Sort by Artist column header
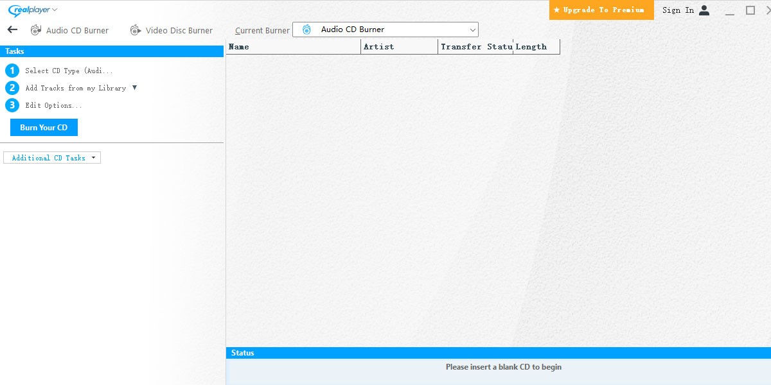771x385 pixels. point(400,47)
